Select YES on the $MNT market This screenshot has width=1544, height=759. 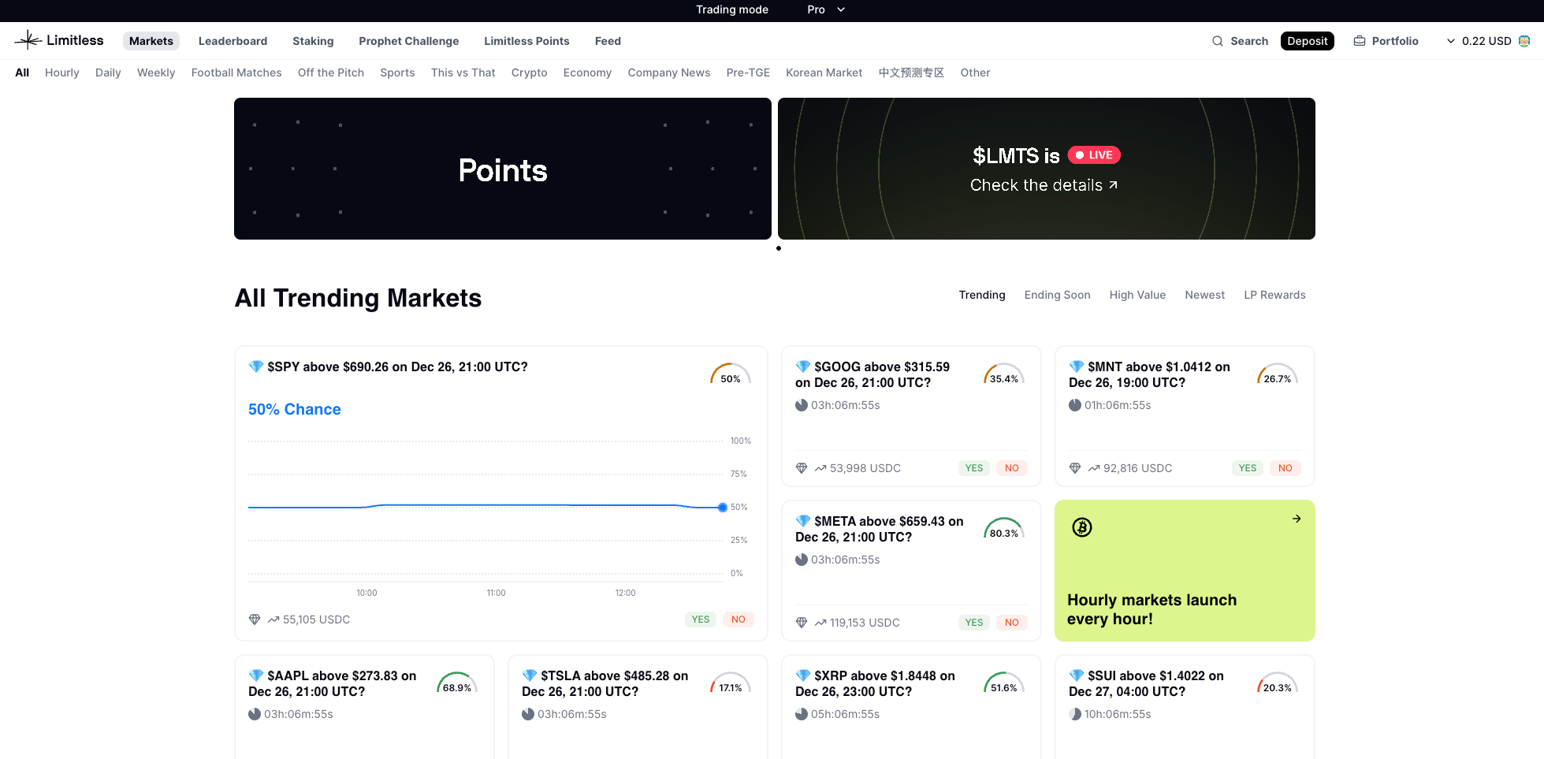click(x=1247, y=468)
